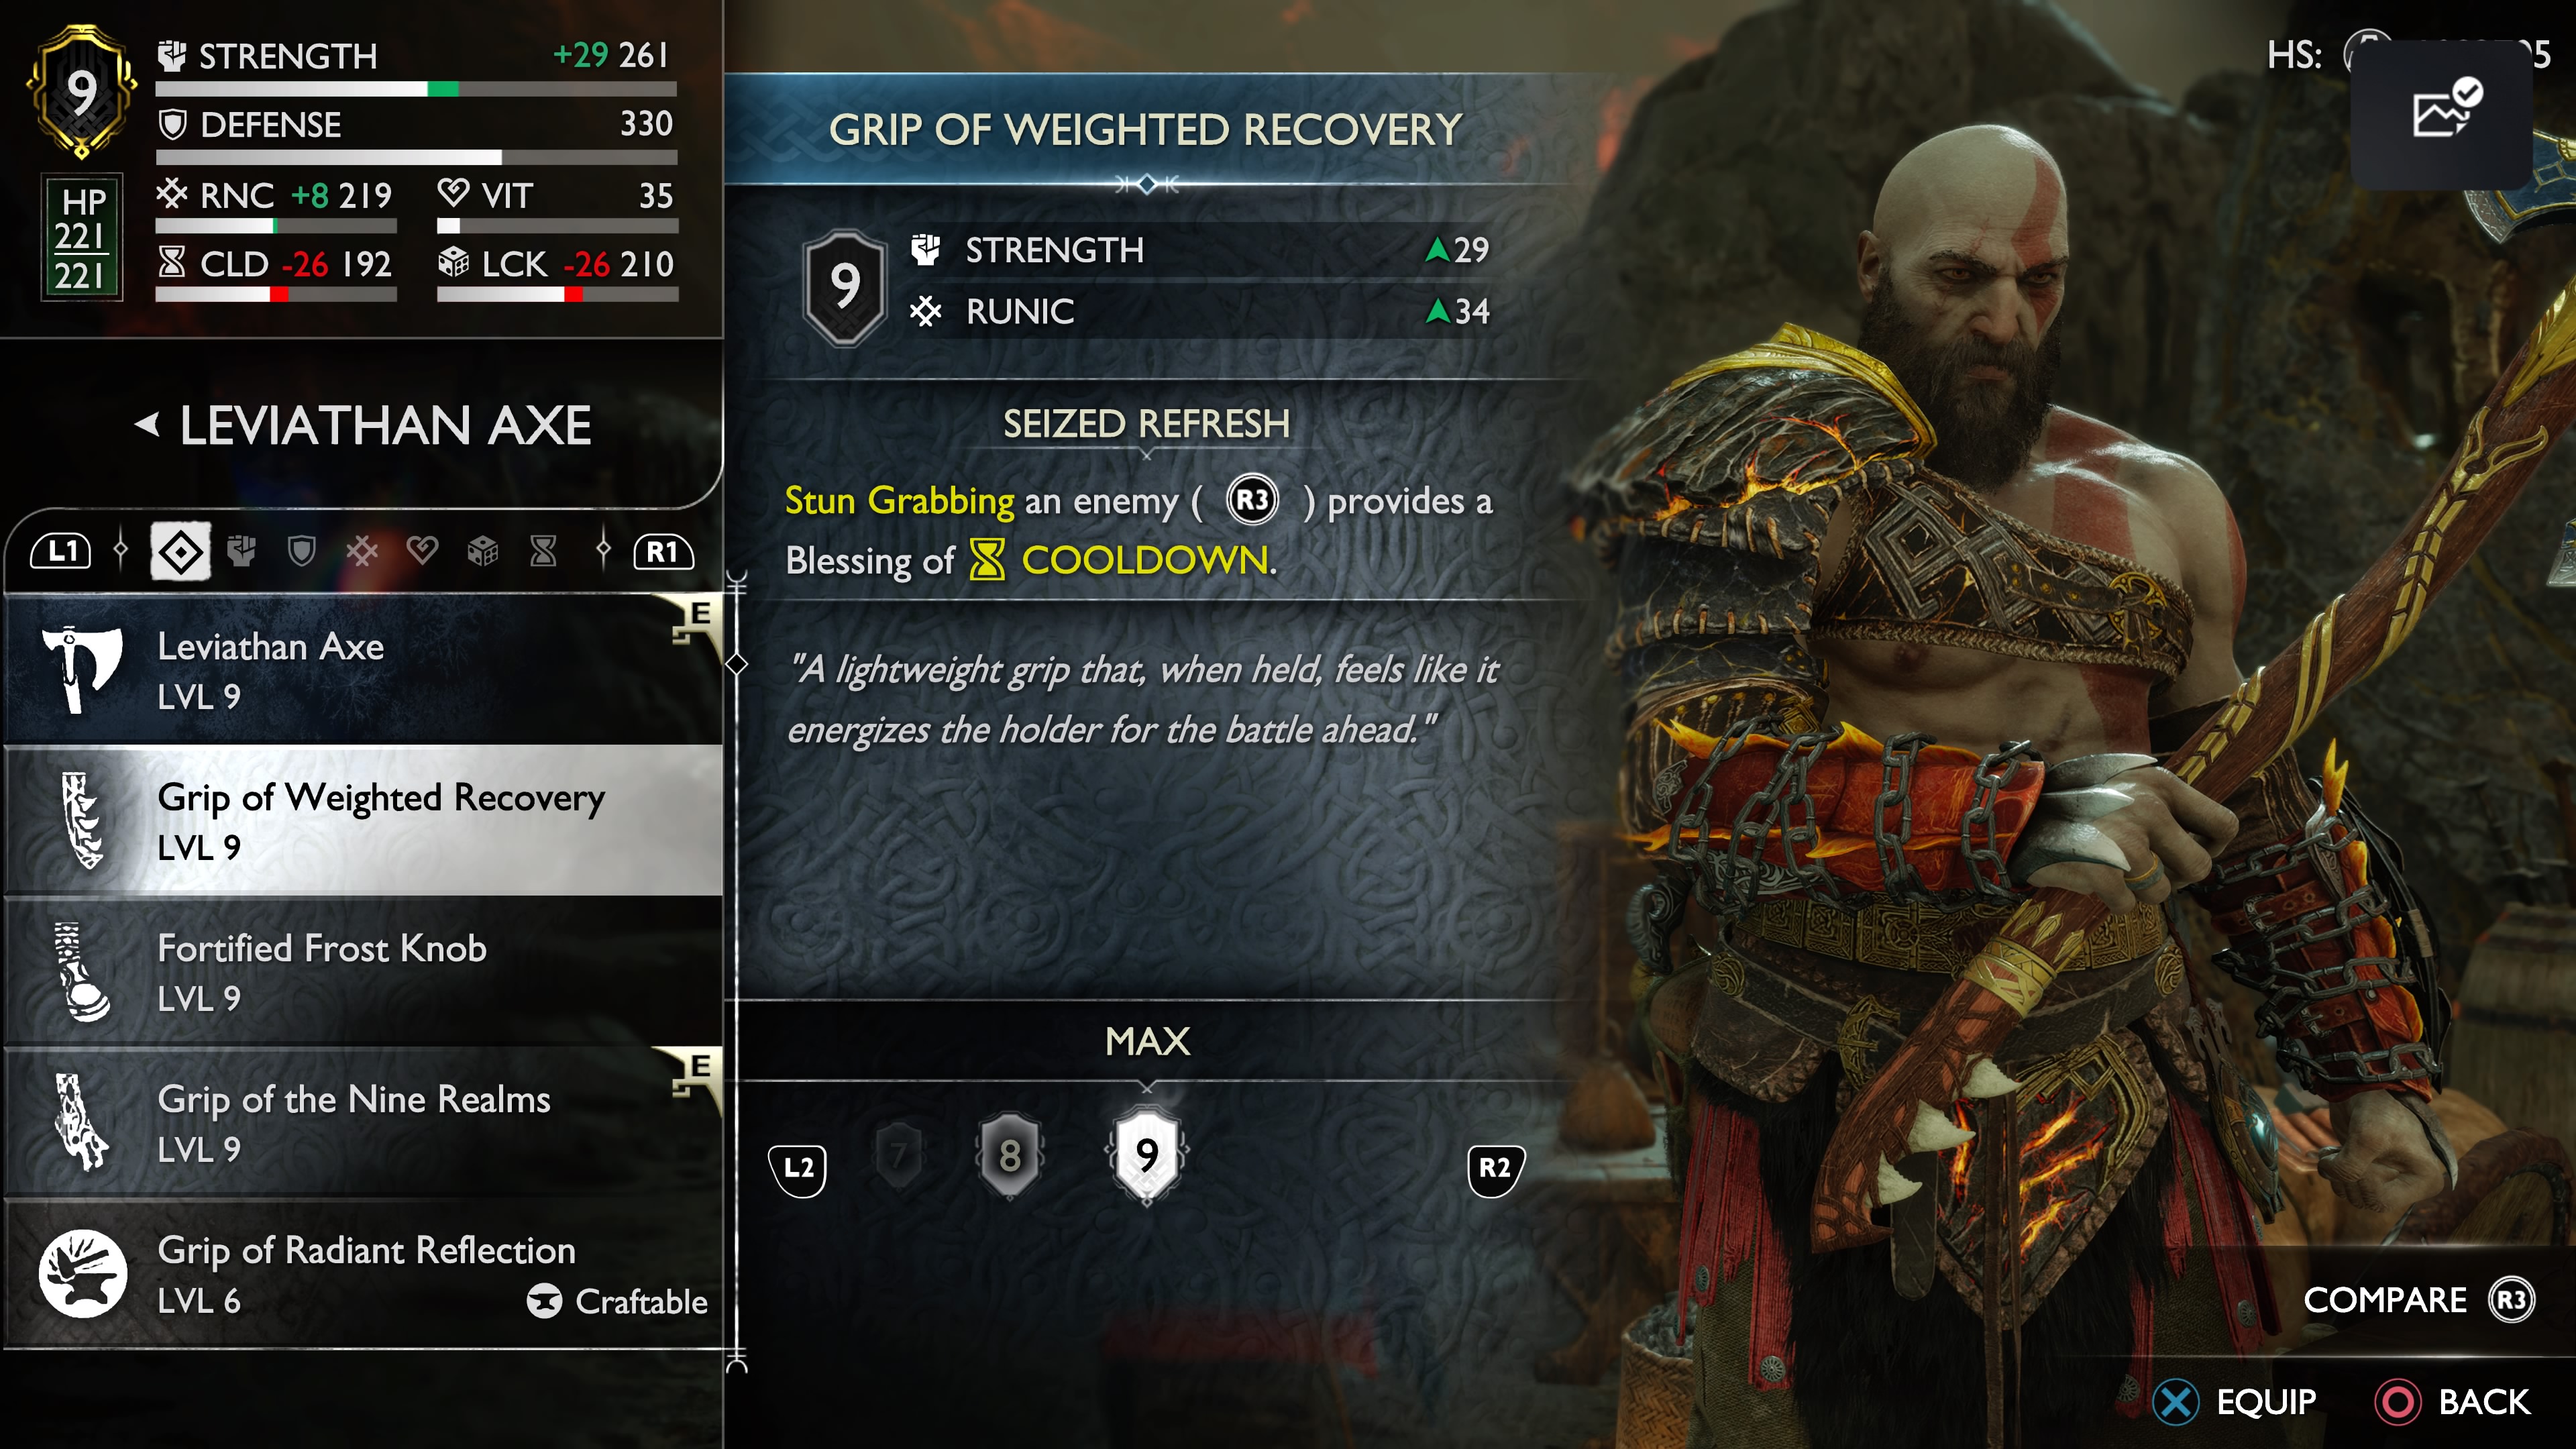Image resolution: width=2576 pixels, height=1449 pixels.
Task: Go back using the Leviathan Axe arrow
Action: tap(148, 425)
